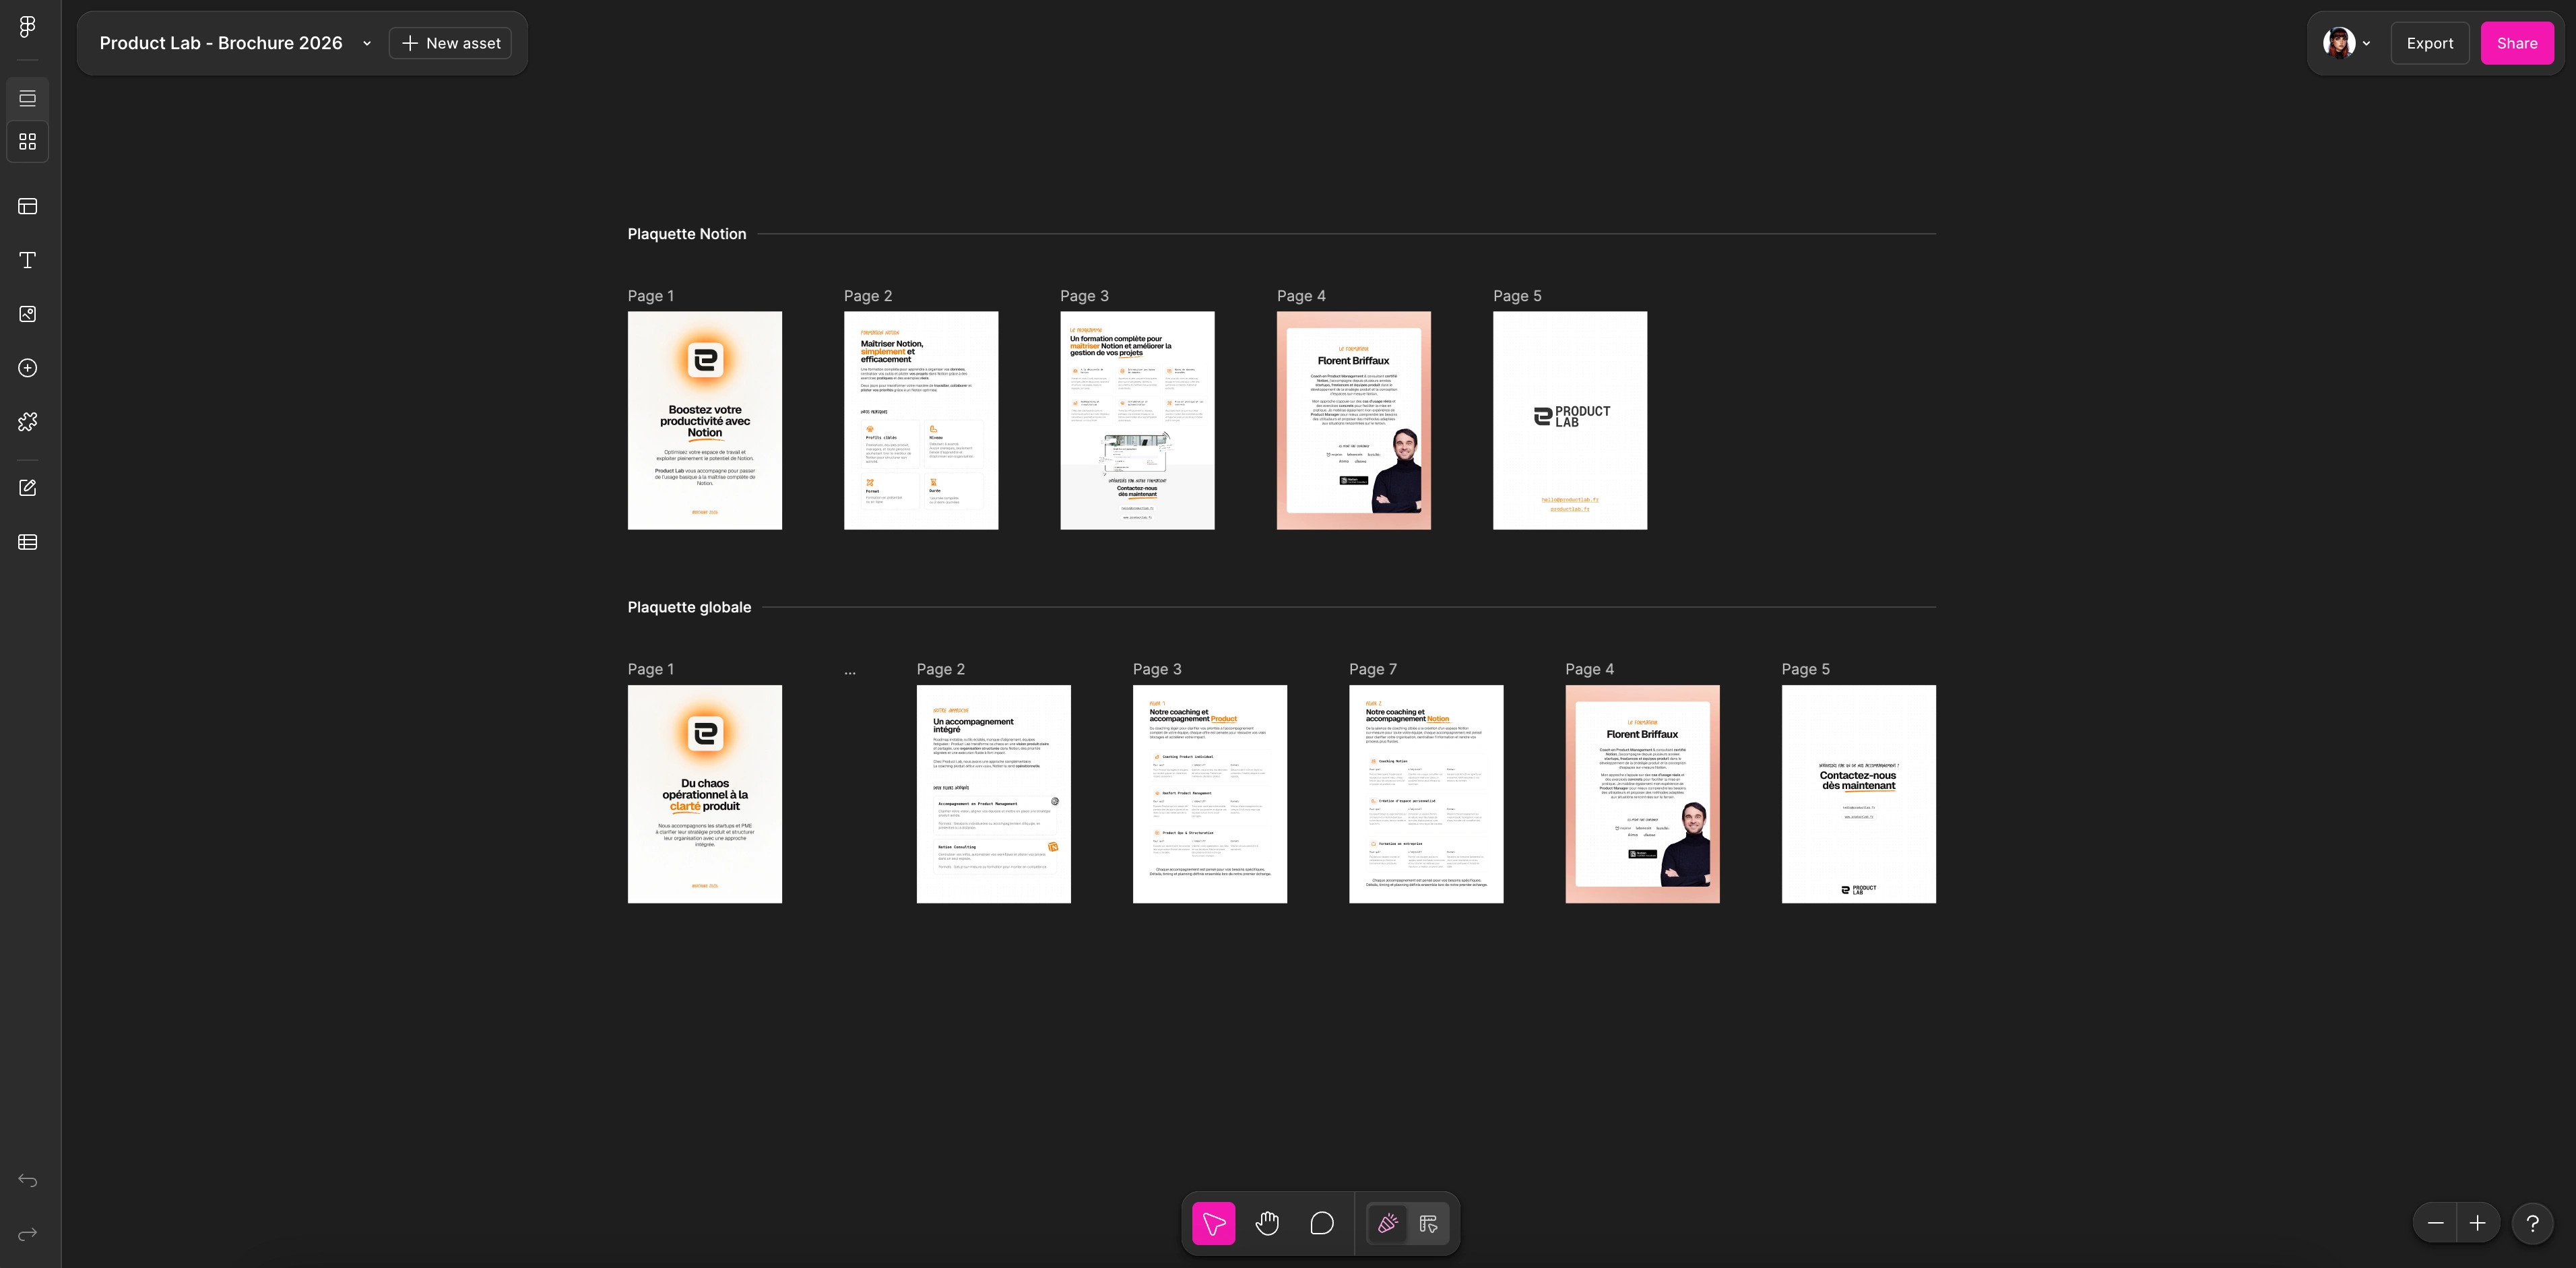Switch to party popper design mode
The width and height of the screenshot is (2576, 1268).
(x=1387, y=1223)
